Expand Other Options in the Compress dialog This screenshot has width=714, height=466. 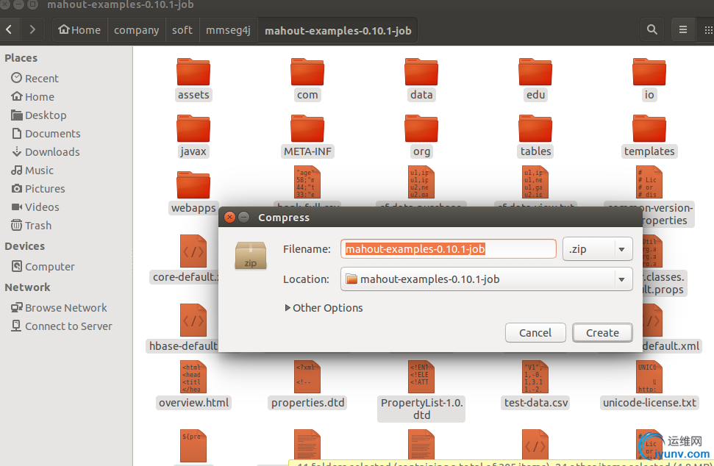324,308
